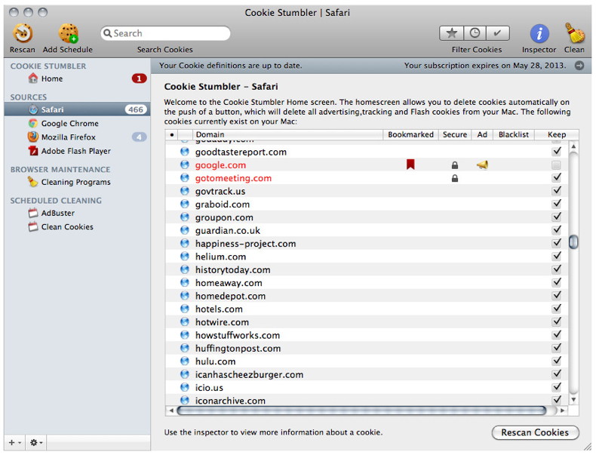Filter cookies by bookmarked star
Image resolution: width=596 pixels, height=455 pixels.
pyautogui.click(x=452, y=33)
